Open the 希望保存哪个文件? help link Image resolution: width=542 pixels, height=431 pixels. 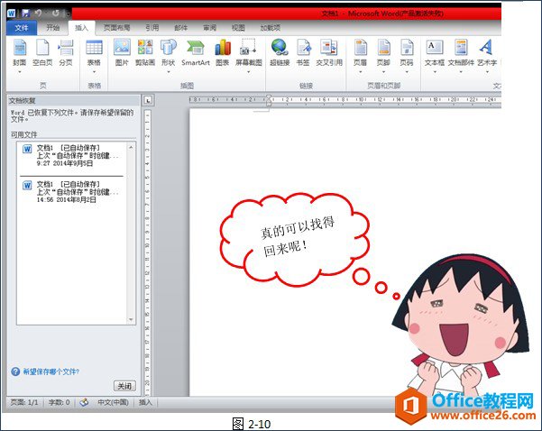pos(51,371)
